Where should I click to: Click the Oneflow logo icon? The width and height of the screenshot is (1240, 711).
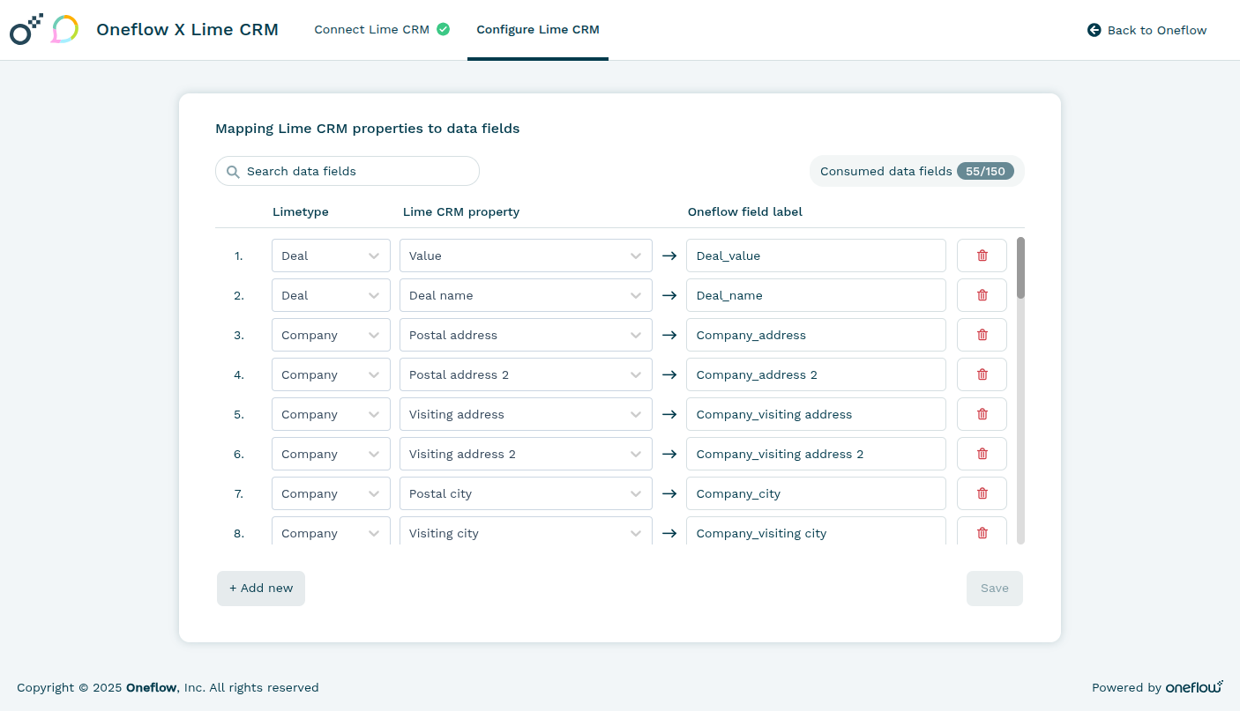pos(26,29)
